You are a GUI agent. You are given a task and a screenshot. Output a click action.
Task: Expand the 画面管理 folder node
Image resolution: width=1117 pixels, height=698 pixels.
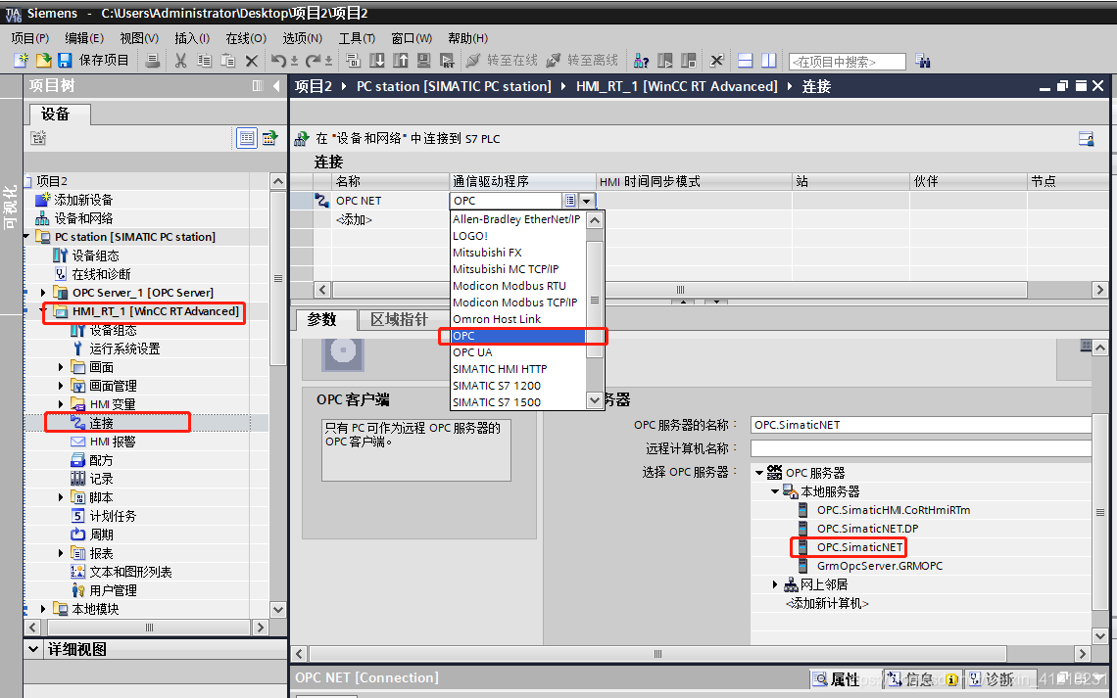coord(61,386)
